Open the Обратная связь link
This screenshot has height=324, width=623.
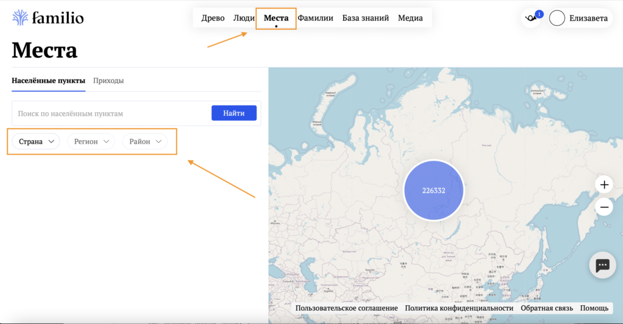pyautogui.click(x=547, y=308)
